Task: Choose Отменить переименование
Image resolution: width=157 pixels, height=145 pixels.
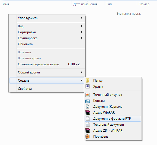Action: pos(47,64)
